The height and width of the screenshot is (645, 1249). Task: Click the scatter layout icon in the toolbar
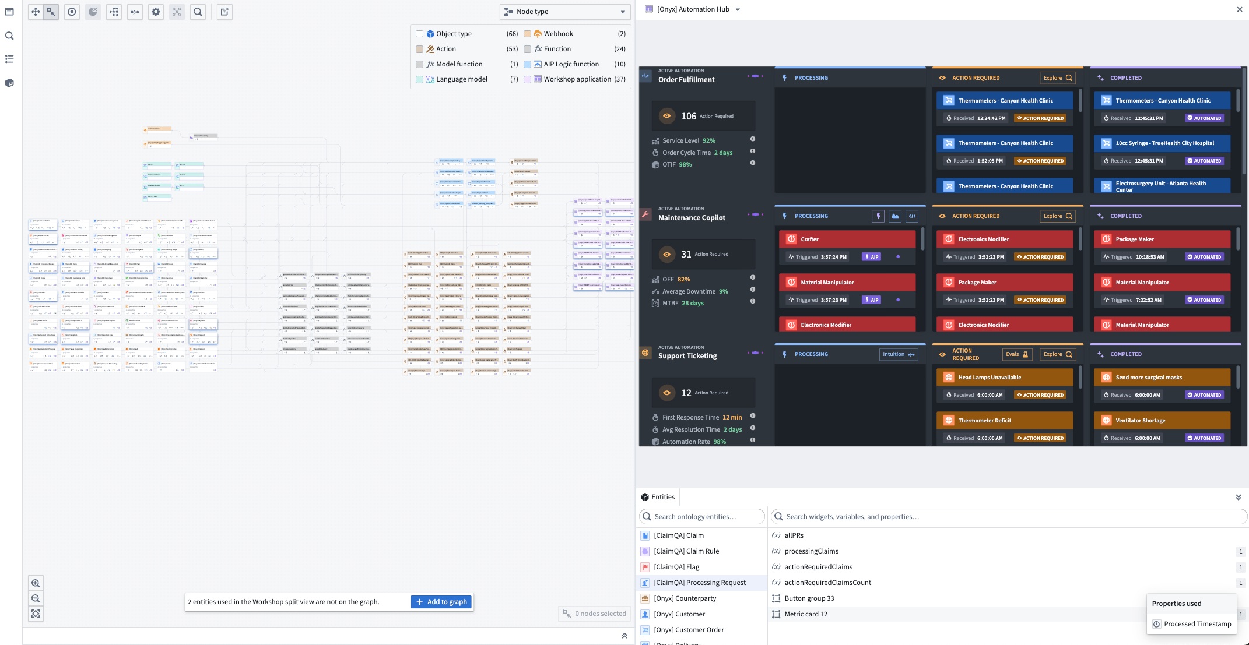177,12
